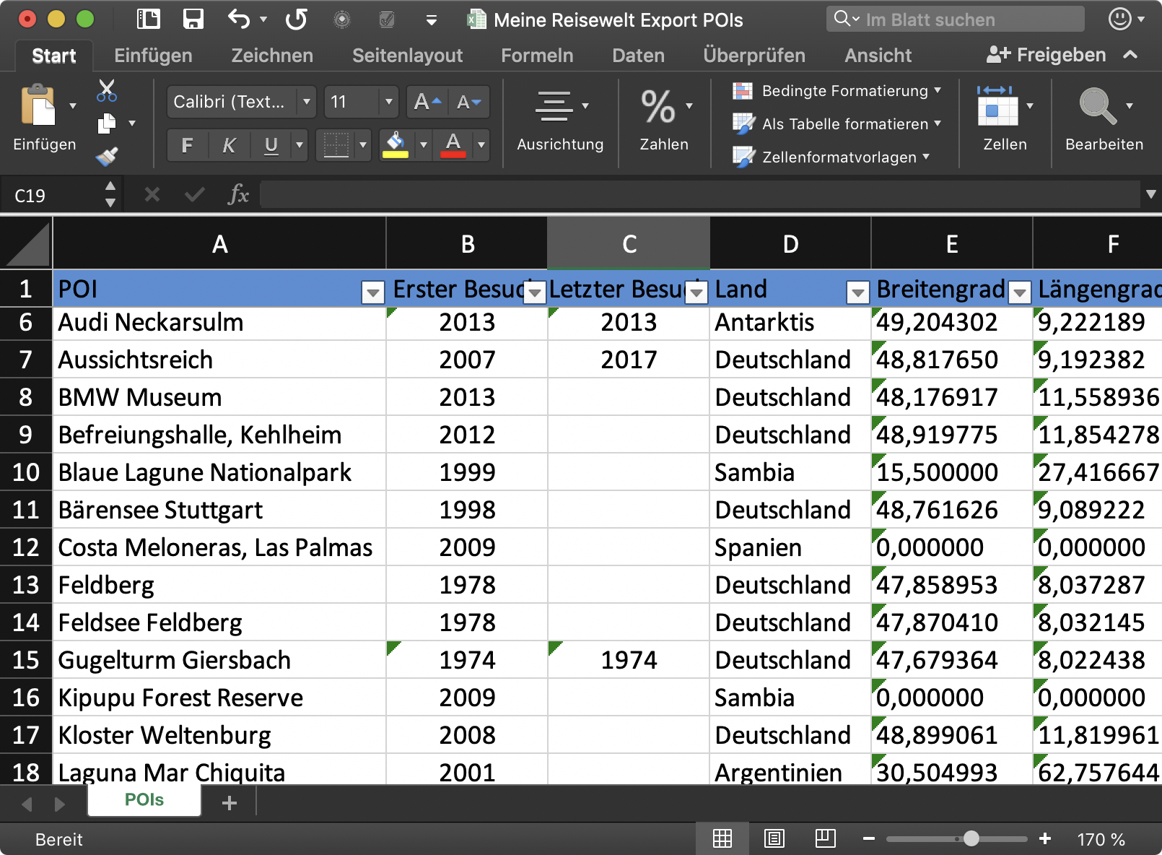The height and width of the screenshot is (855, 1162).
Task: Click the smiley feedback icon
Action: click(x=1119, y=19)
